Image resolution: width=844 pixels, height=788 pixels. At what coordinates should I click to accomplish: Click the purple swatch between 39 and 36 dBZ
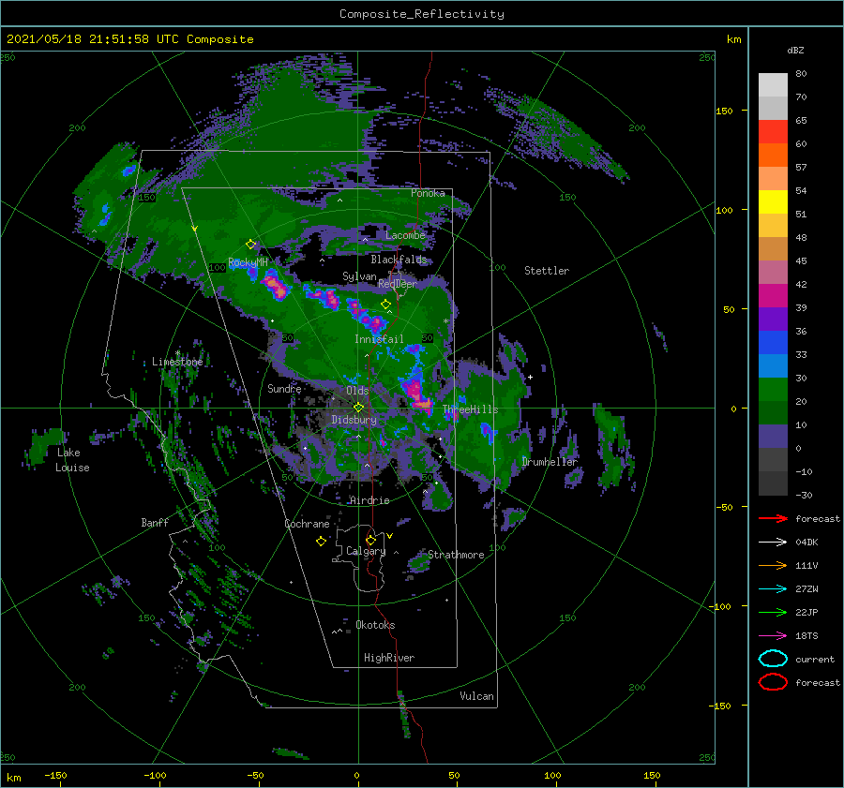click(773, 319)
